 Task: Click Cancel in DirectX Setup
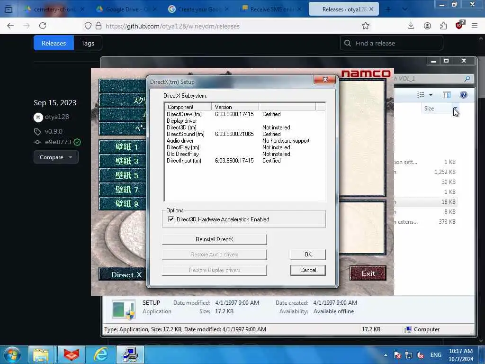(308, 270)
